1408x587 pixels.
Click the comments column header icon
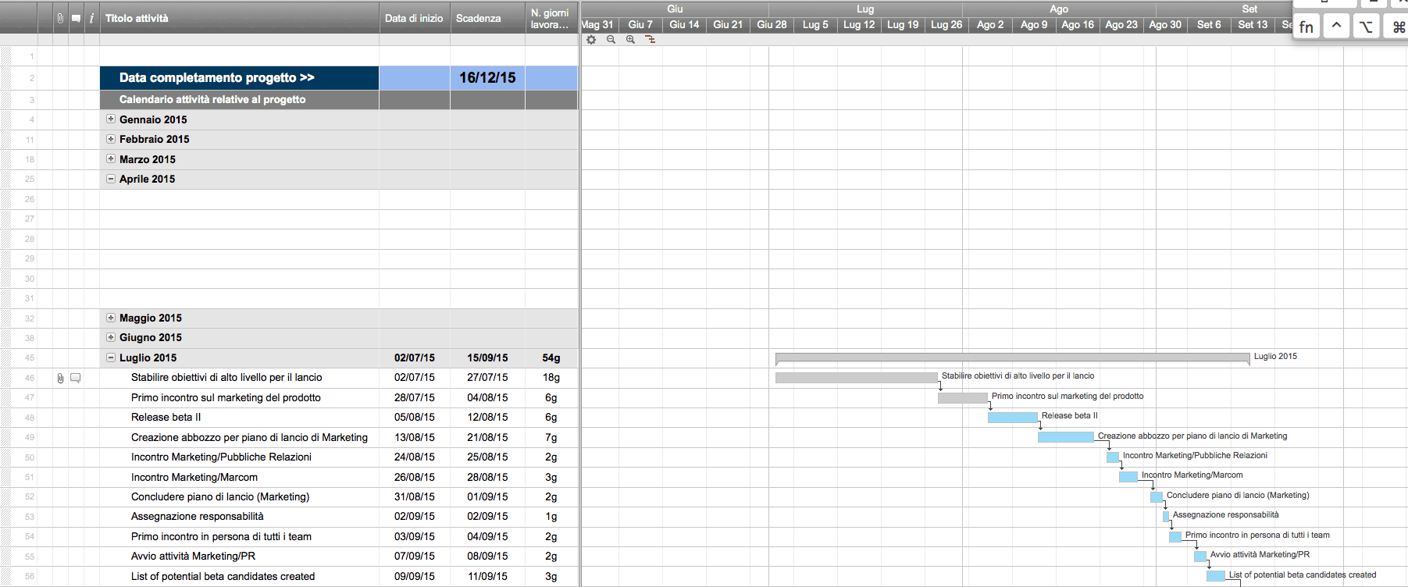point(76,18)
